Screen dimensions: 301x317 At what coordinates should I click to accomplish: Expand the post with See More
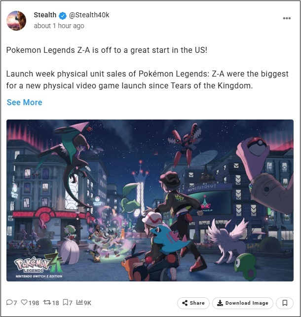25,102
